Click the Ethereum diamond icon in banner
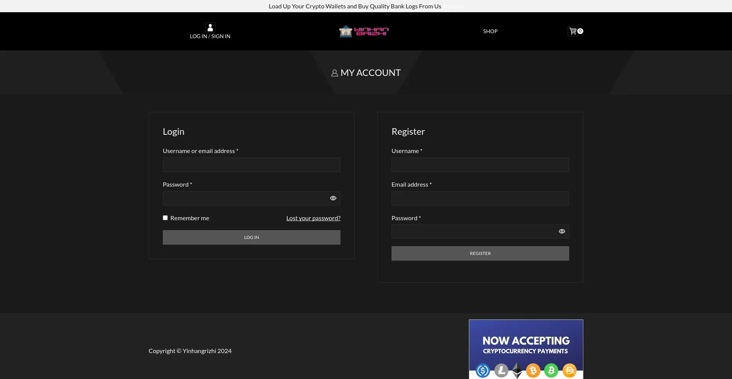Image resolution: width=732 pixels, height=379 pixels. pyautogui.click(x=517, y=370)
